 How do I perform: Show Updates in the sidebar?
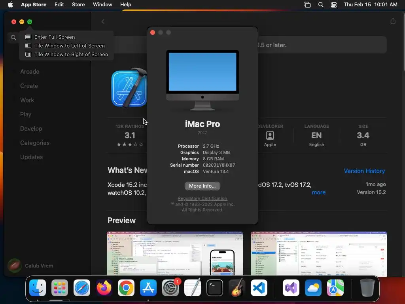(32, 157)
